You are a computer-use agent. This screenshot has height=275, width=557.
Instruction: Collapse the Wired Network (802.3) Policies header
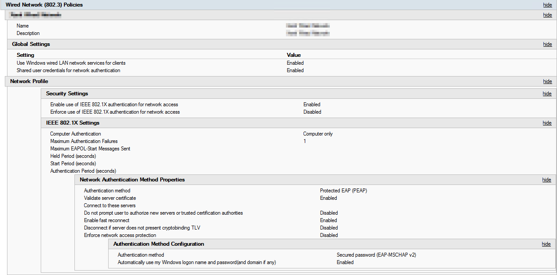[44, 5]
